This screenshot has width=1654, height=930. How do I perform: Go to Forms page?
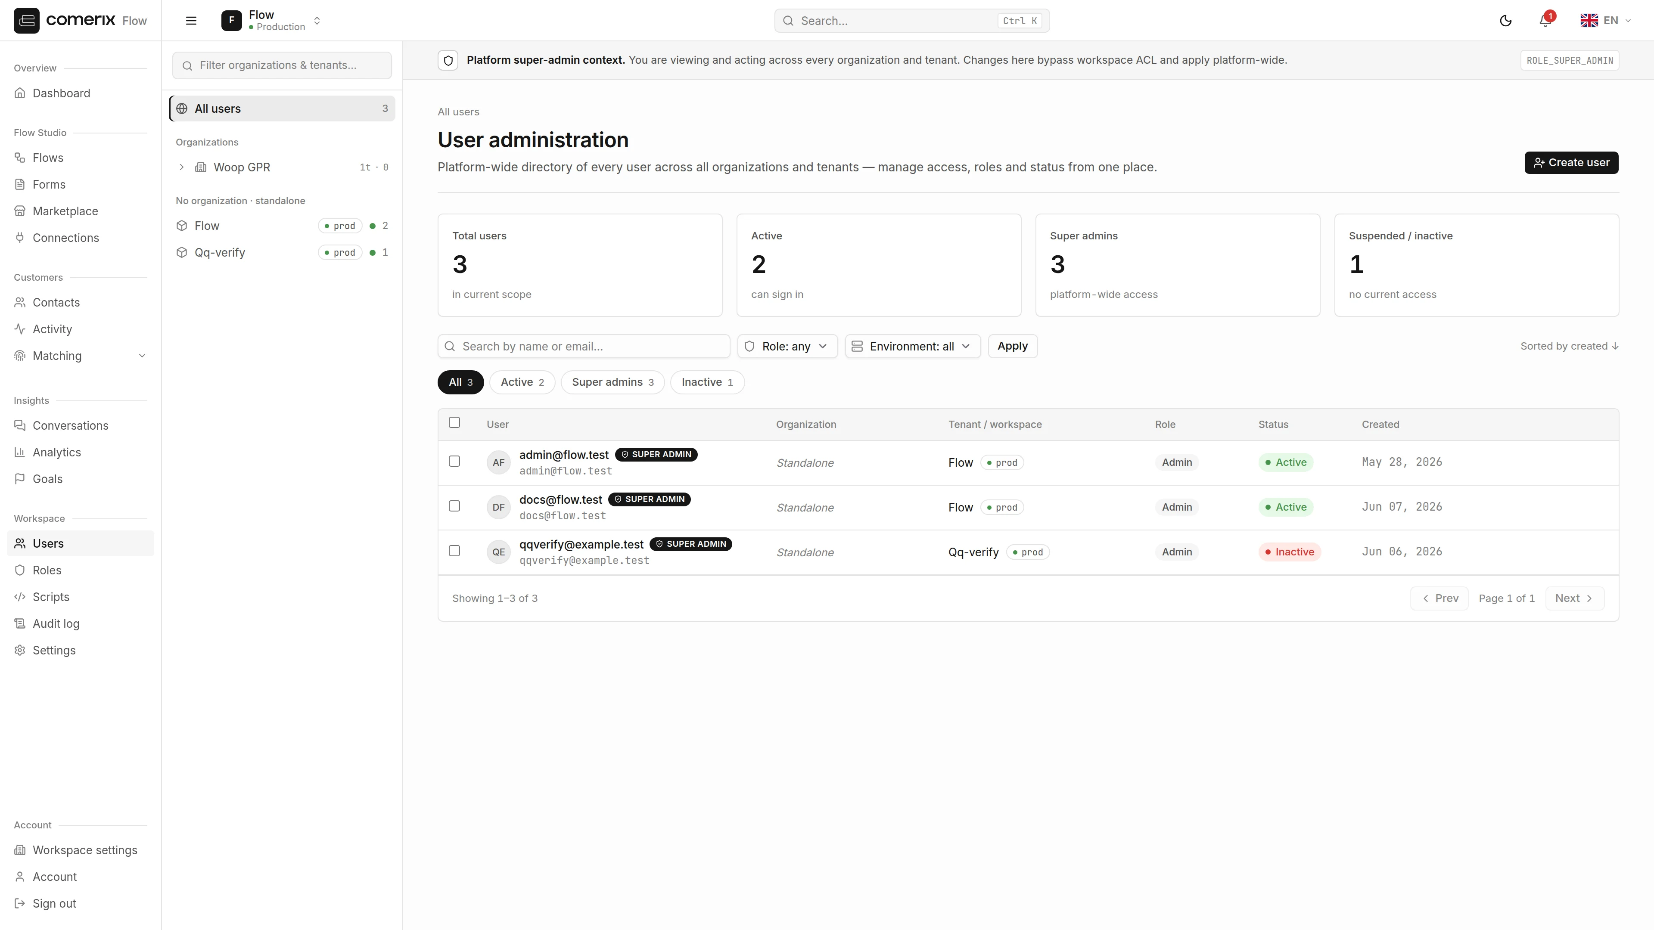click(80, 184)
